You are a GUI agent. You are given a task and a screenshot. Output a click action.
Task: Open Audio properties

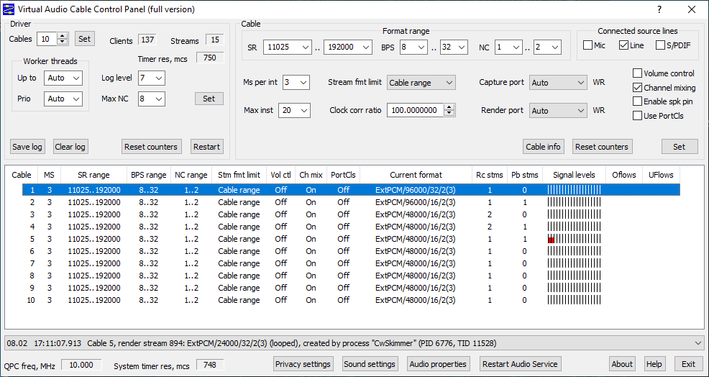point(438,364)
